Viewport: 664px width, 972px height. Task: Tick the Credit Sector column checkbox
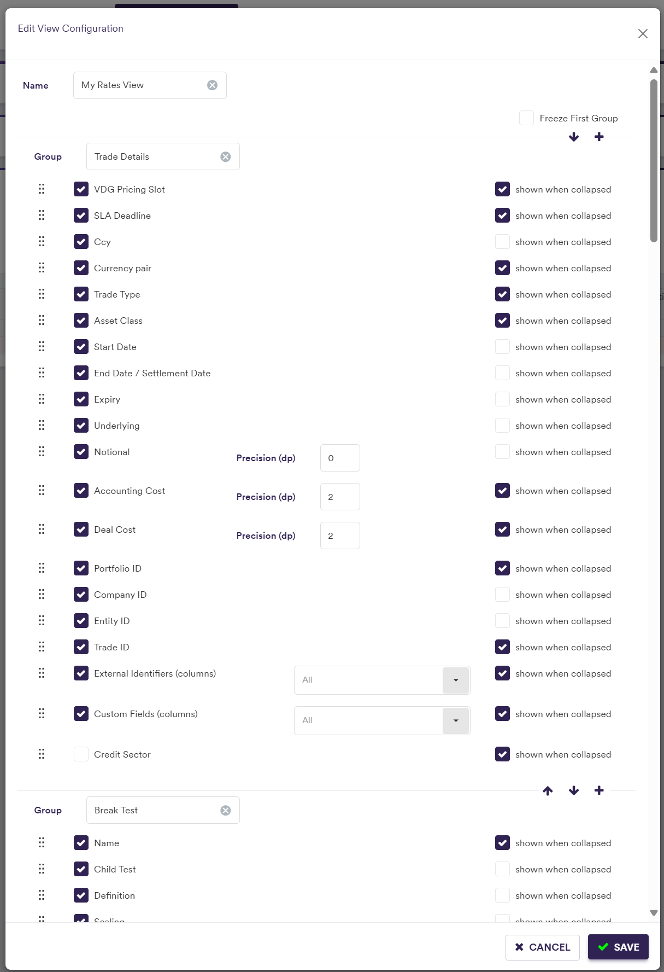[81, 754]
